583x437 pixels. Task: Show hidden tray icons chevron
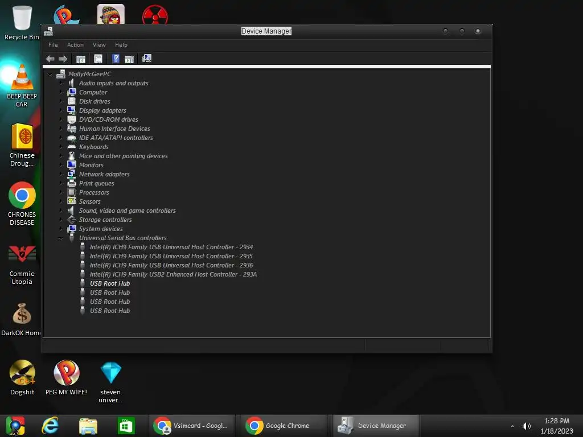[x=513, y=426]
